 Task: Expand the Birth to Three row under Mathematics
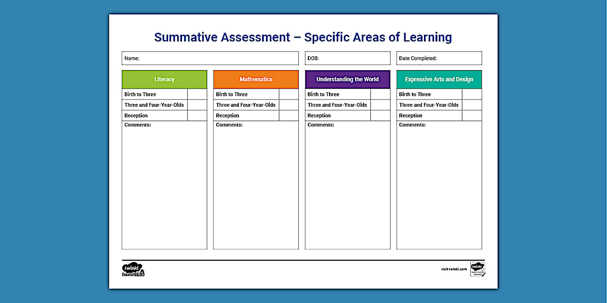tap(246, 94)
